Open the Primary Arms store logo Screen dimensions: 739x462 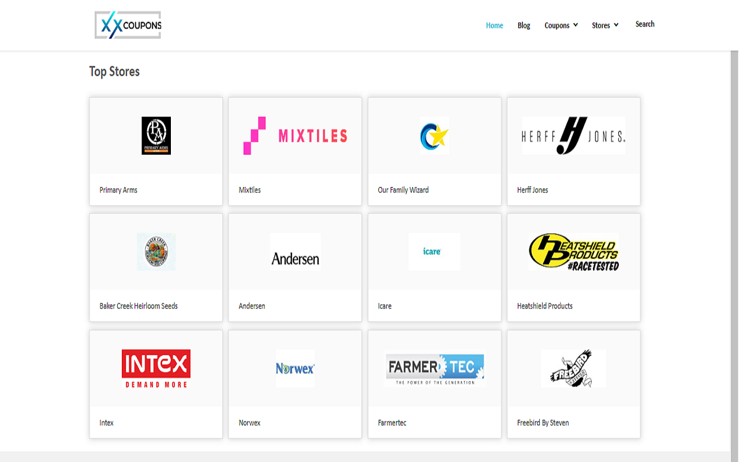pyautogui.click(x=156, y=136)
